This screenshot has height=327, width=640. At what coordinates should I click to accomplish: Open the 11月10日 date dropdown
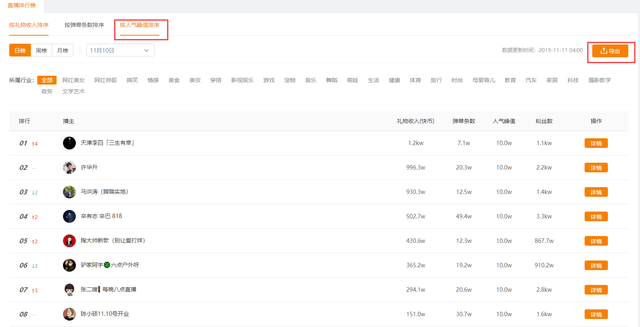coord(120,50)
